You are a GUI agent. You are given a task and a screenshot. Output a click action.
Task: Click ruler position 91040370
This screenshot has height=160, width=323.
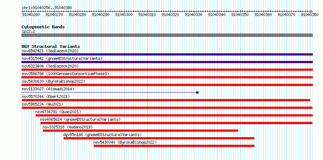tap(287, 15)
